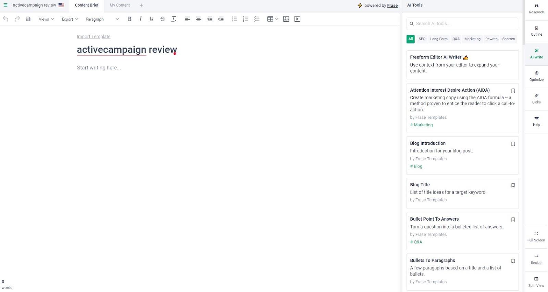The width and height of the screenshot is (548, 292).
Task: Filter AI tools by All
Action: pos(411,39)
